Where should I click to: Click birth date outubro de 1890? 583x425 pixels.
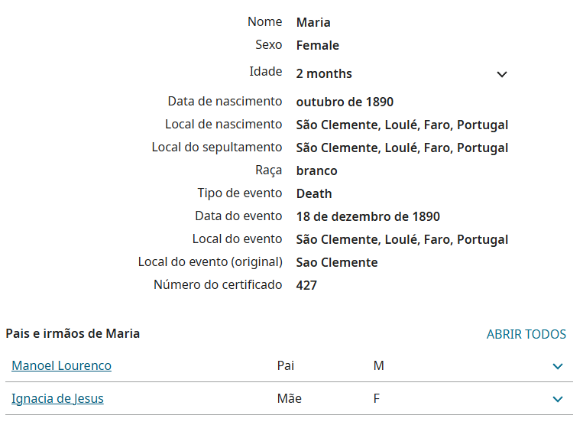(345, 102)
